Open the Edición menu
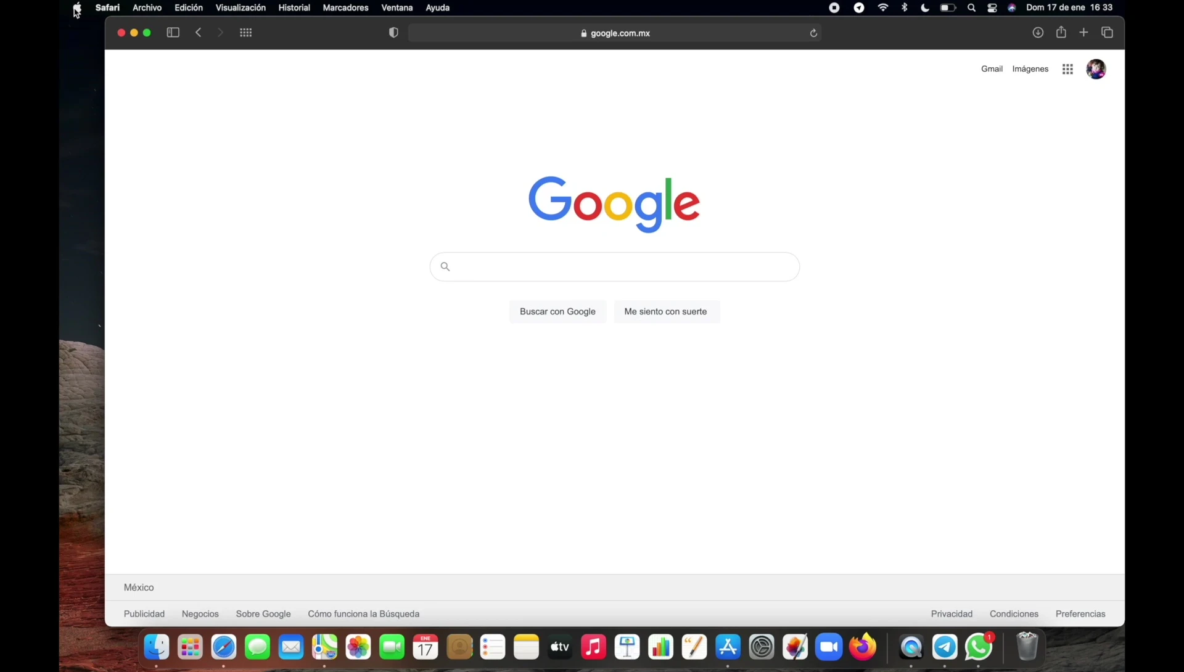Screen dimensions: 1184x672 point(189,7)
